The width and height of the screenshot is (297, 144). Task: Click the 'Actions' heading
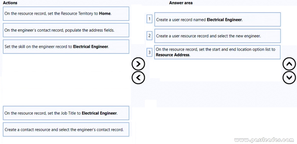[x=10, y=3]
